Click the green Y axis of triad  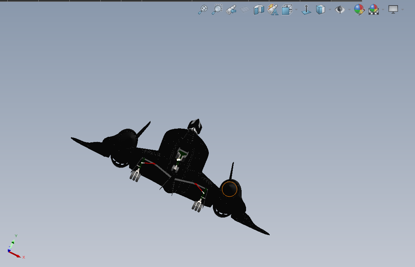[12, 244]
